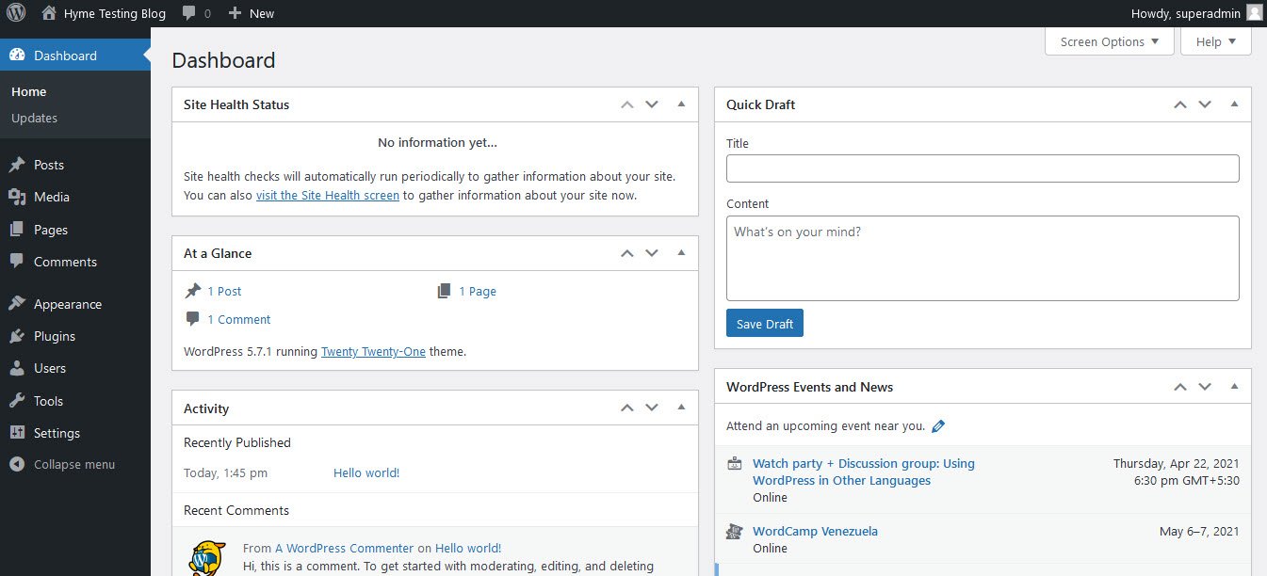The image size is (1267, 576).
Task: Go to Updates submenu item
Action: (x=35, y=118)
